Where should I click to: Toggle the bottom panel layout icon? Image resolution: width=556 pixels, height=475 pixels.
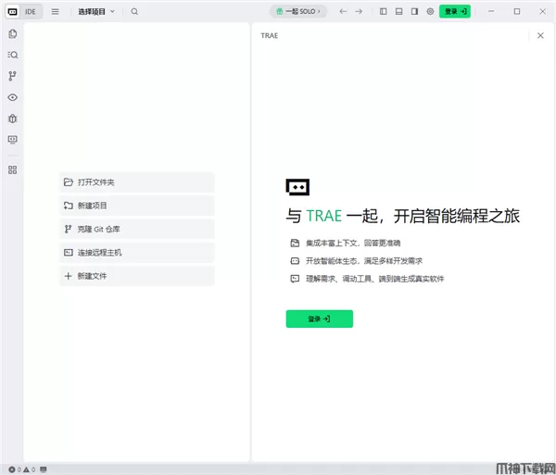[398, 12]
